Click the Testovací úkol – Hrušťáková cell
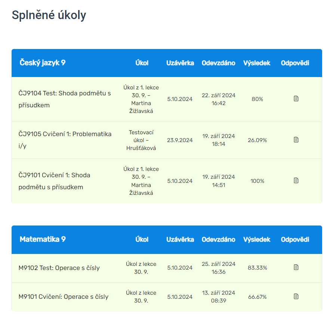The width and height of the screenshot is (330, 322). point(141,140)
